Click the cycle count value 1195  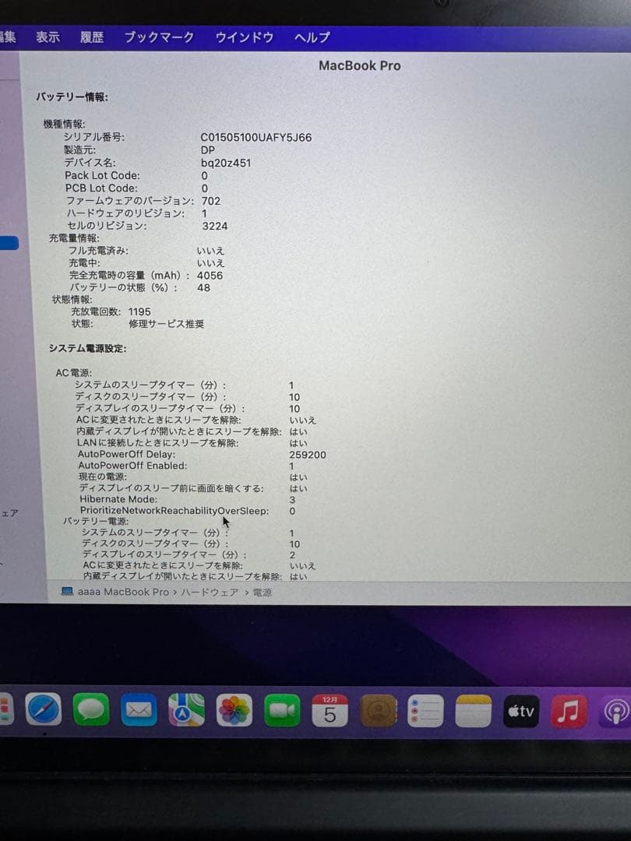139,311
